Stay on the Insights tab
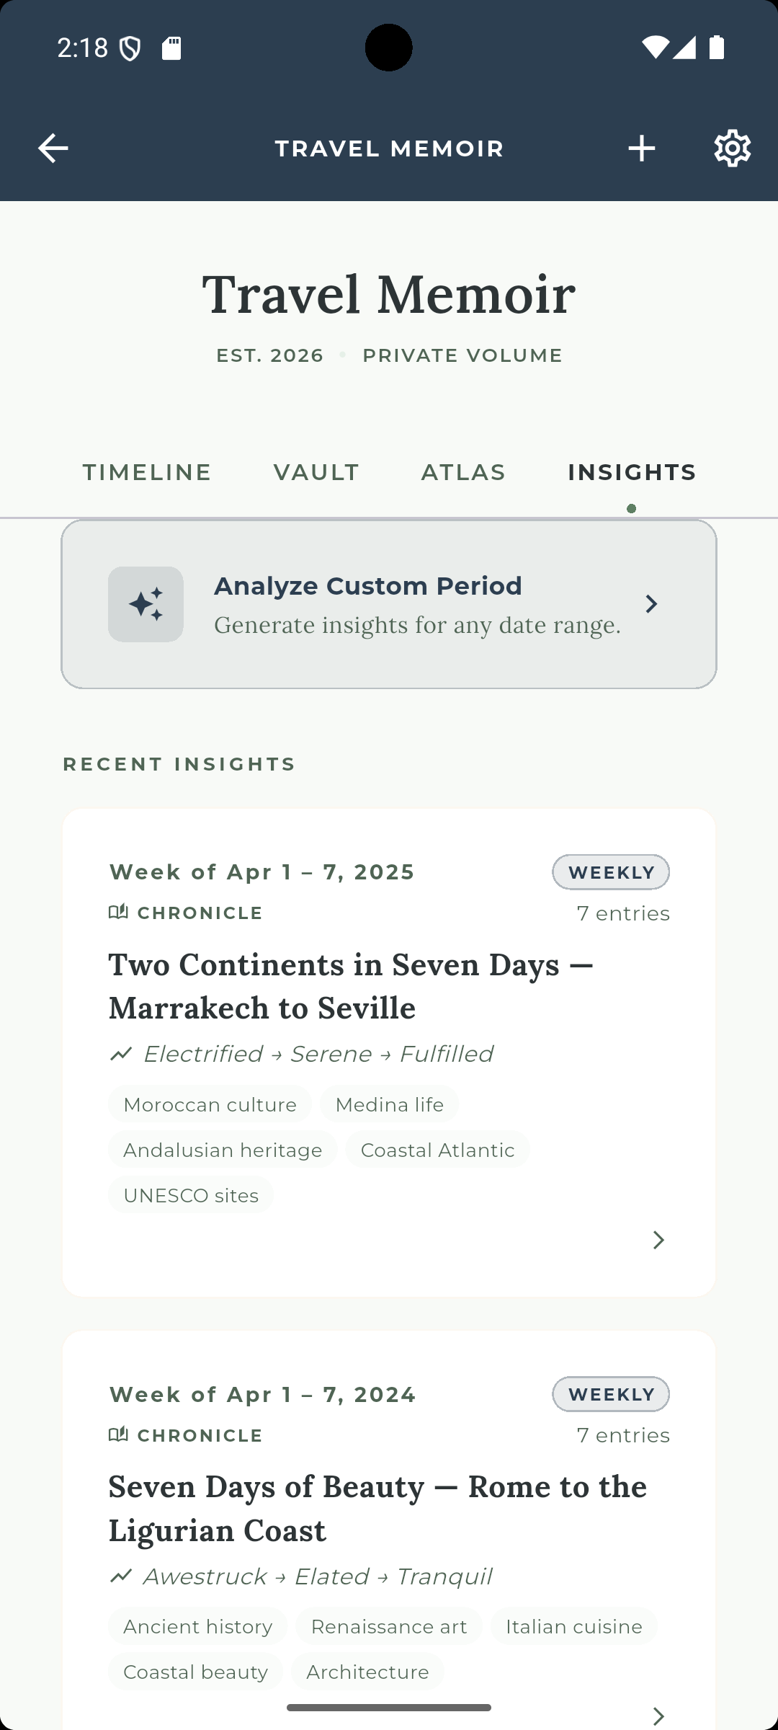 coord(632,471)
